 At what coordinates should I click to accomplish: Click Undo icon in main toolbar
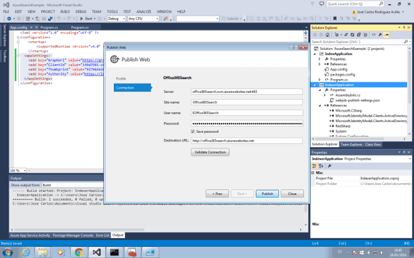click(x=59, y=19)
